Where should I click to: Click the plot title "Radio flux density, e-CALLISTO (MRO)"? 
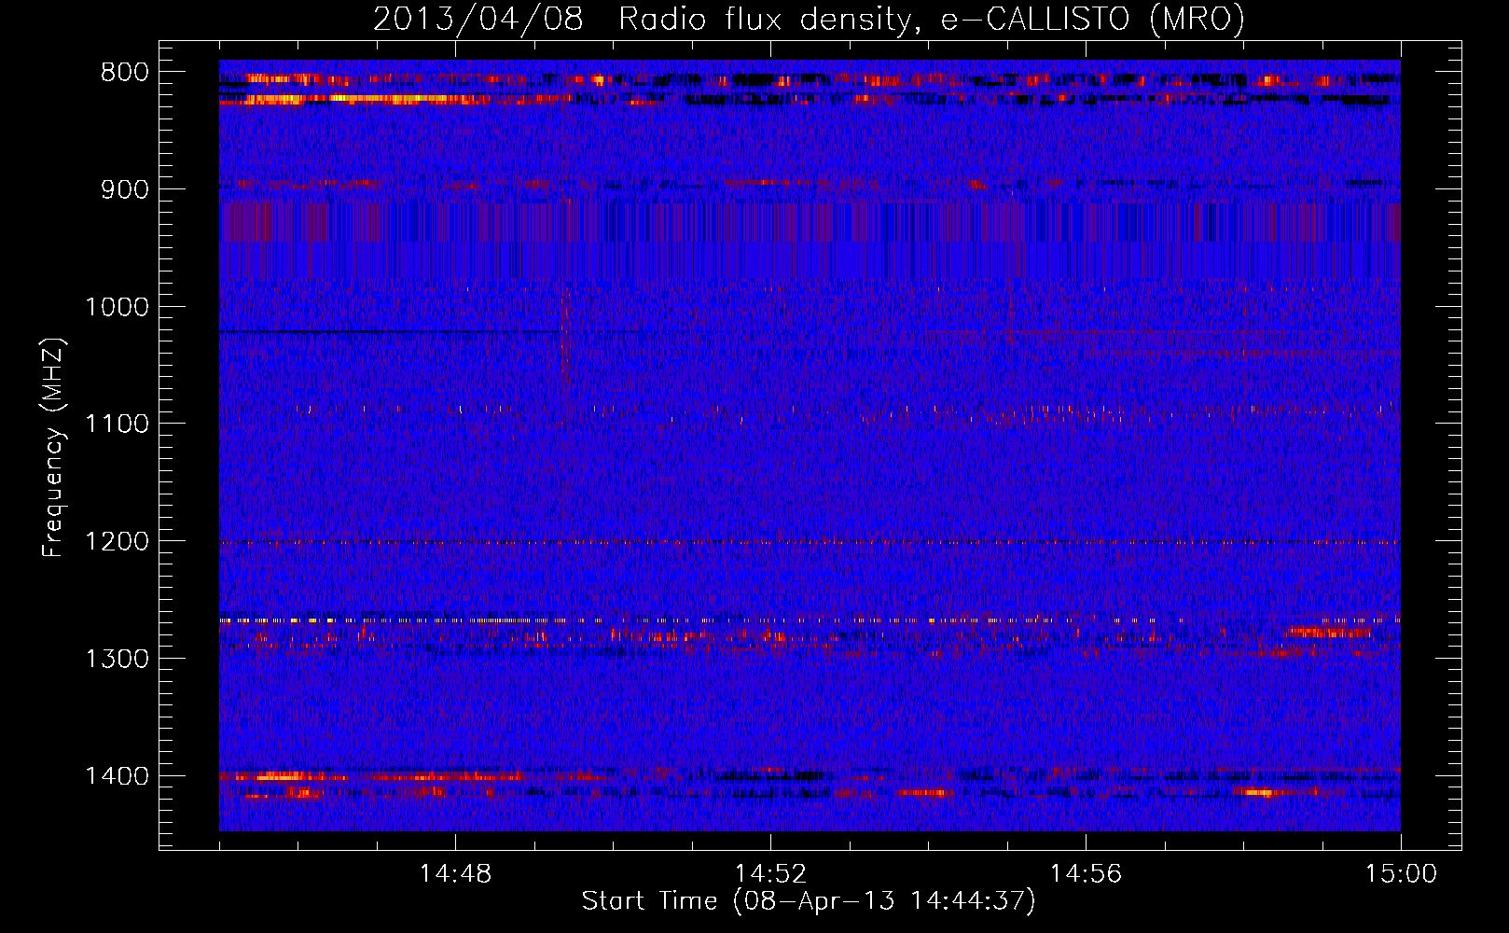coord(931,19)
